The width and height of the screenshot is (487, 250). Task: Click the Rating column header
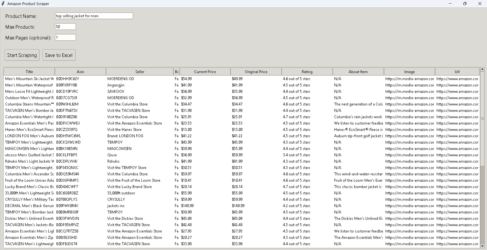click(307, 72)
